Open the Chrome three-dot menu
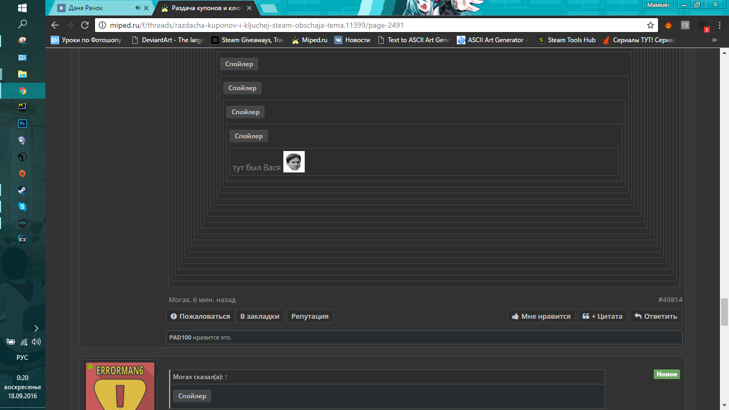 pos(720,25)
